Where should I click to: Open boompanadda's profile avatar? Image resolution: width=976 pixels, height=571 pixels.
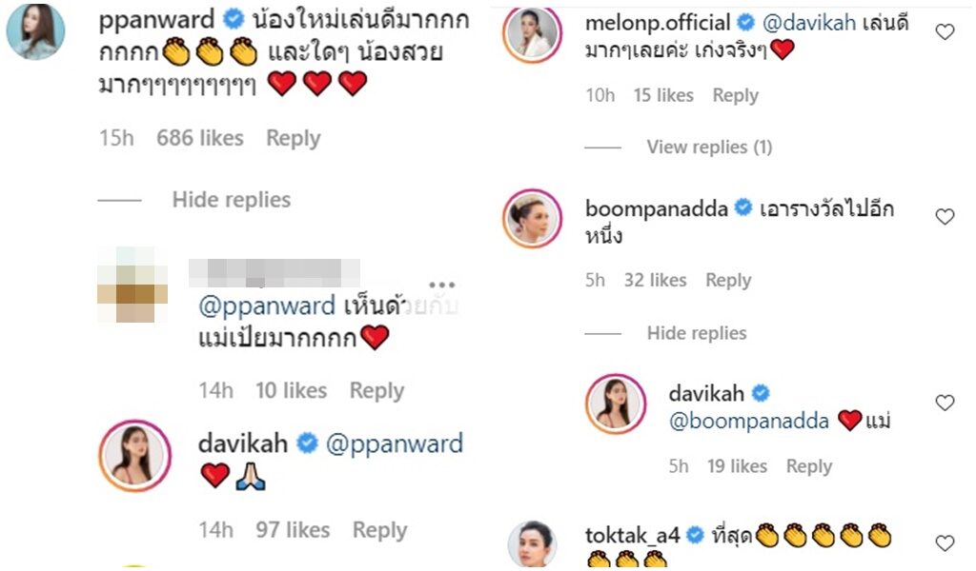point(532,219)
